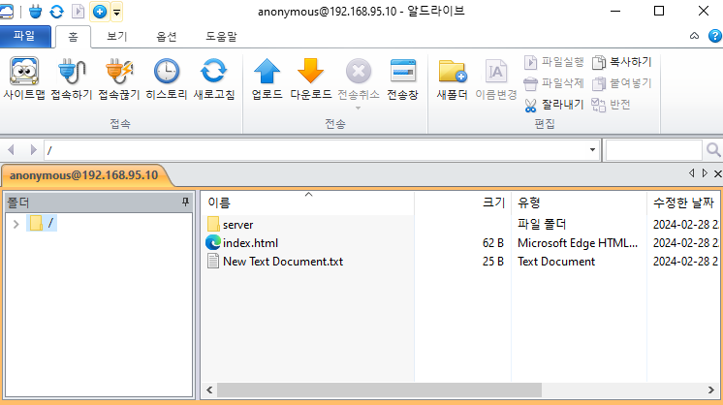Close the connection tab with the X

click(717, 173)
